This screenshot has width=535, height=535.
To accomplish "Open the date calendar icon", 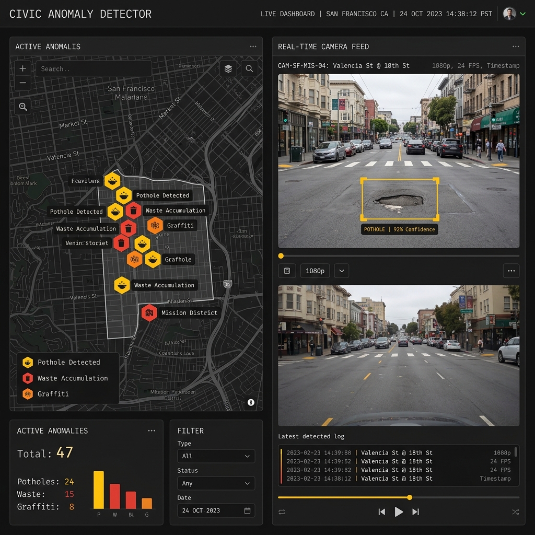I will click(247, 510).
